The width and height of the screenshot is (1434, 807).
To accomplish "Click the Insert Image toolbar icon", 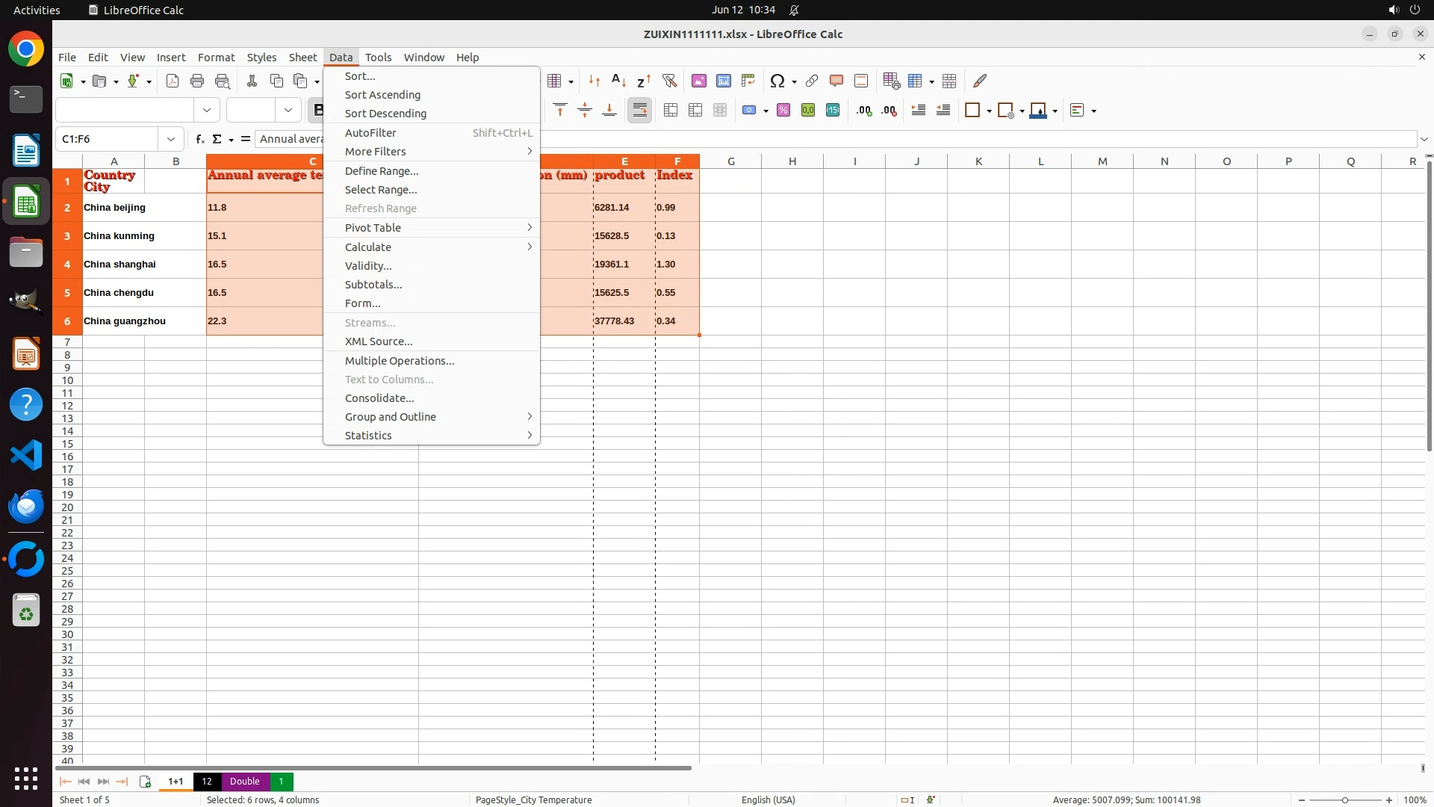I will click(699, 81).
